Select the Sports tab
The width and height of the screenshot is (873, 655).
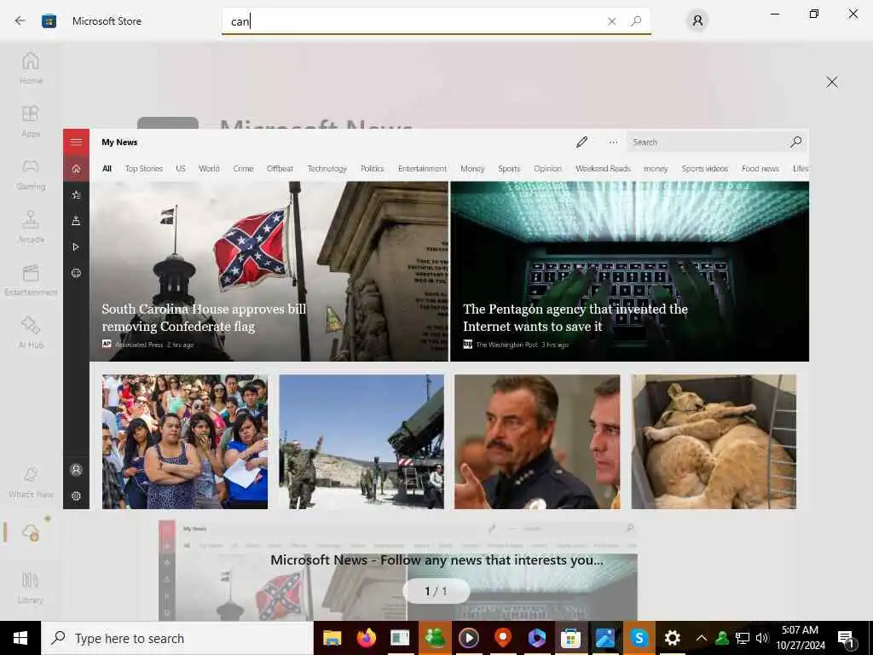[x=508, y=168]
